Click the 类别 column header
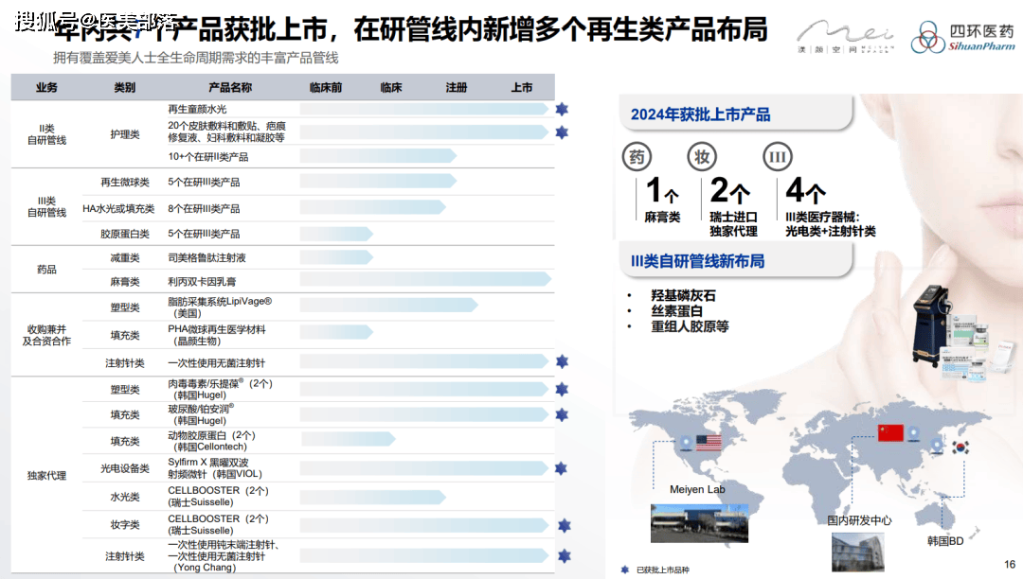 (125, 87)
